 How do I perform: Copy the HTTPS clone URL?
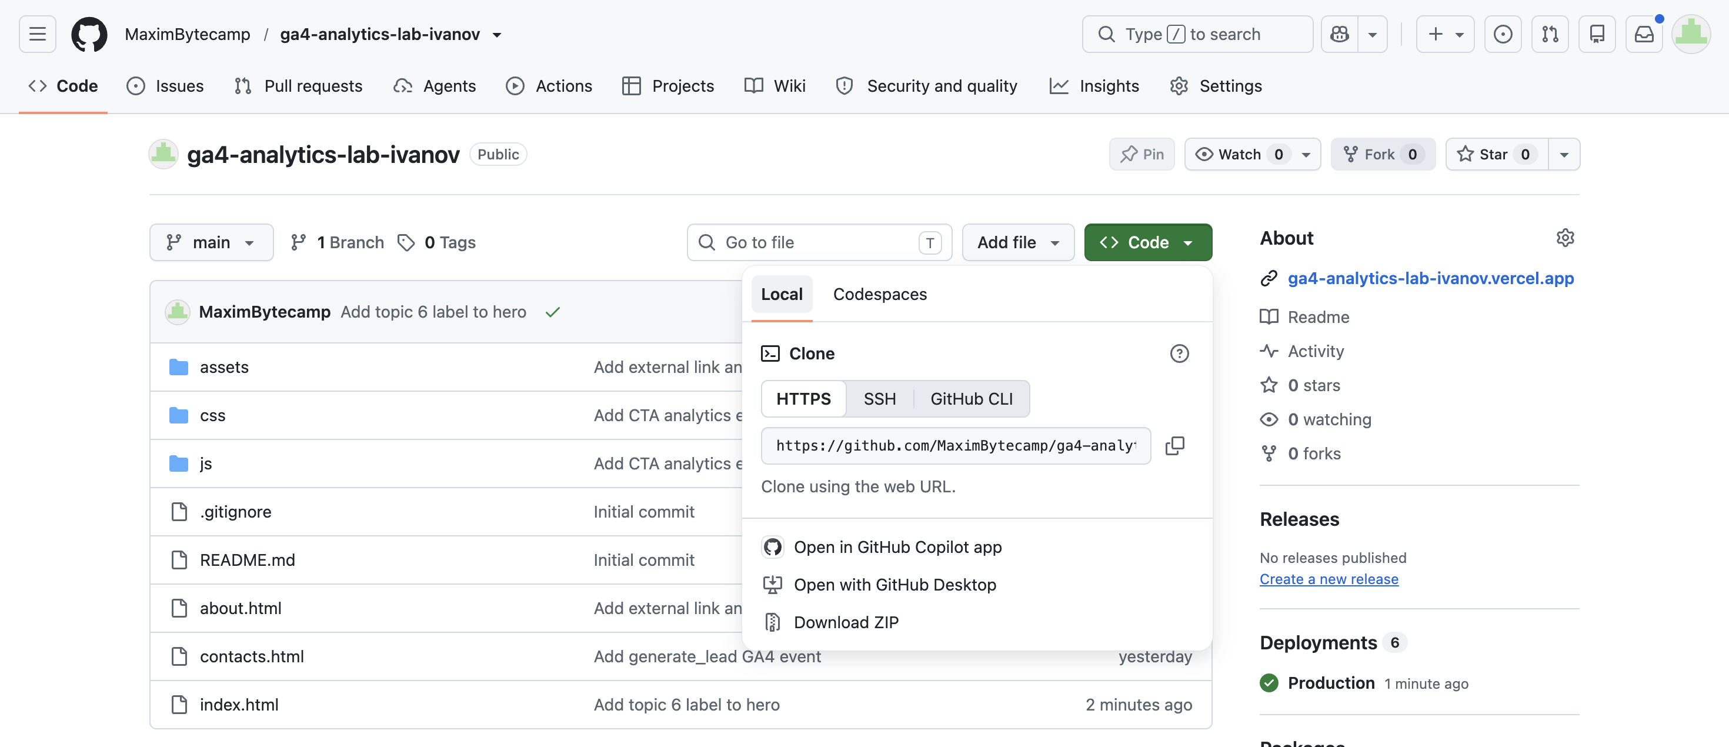[x=1174, y=446]
